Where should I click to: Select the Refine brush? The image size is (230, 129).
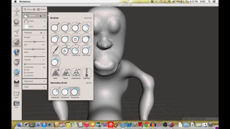click(55, 73)
